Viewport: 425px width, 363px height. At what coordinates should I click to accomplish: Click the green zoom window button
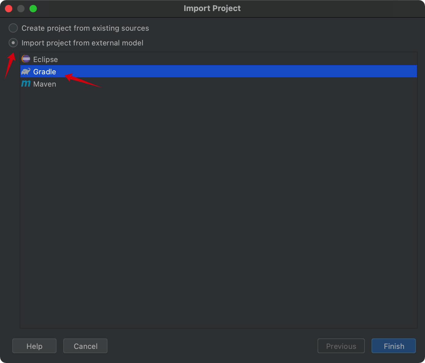pyautogui.click(x=33, y=9)
